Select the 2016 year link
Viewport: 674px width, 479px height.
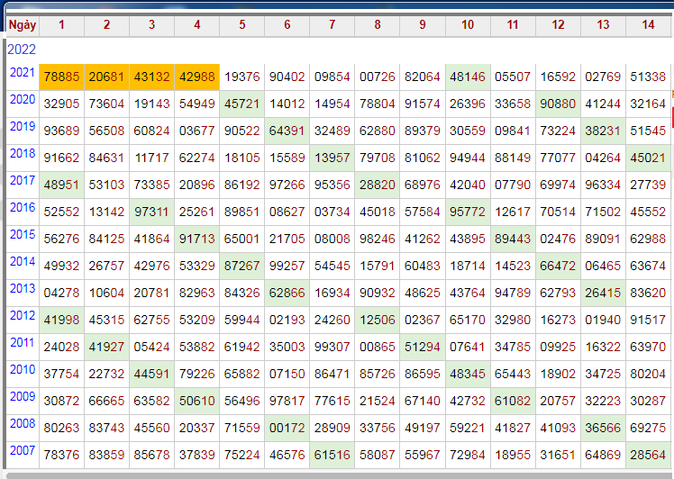point(22,208)
